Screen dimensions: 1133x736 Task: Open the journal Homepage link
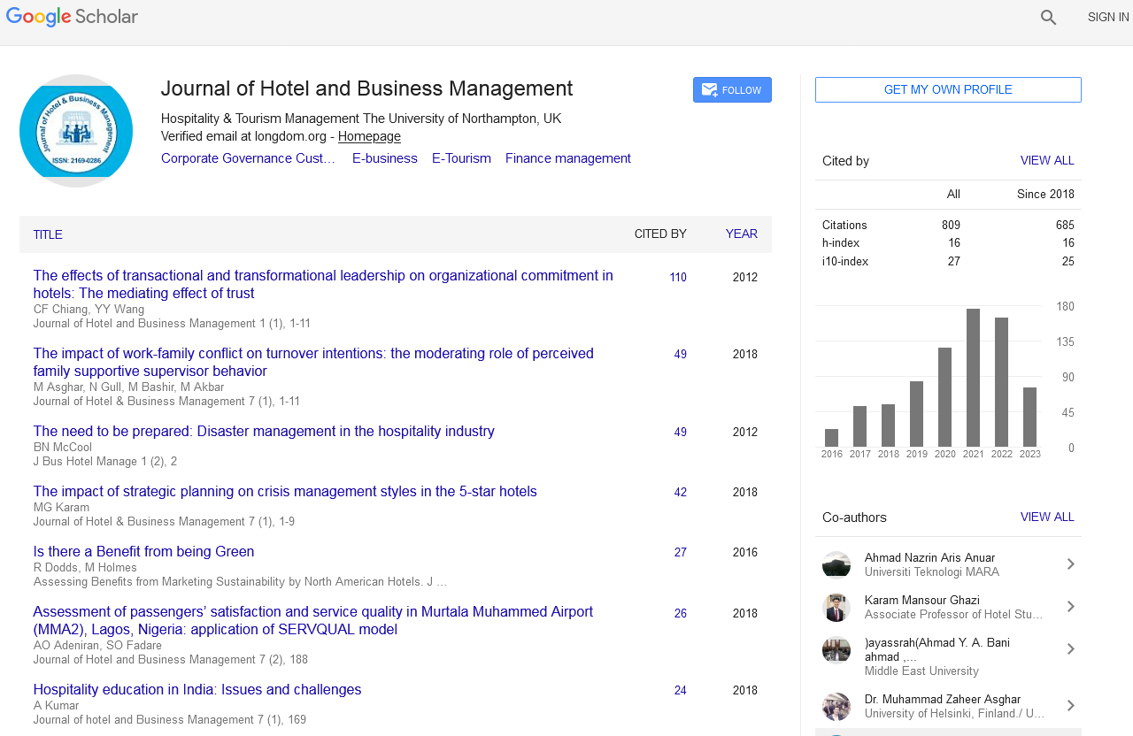tap(369, 136)
